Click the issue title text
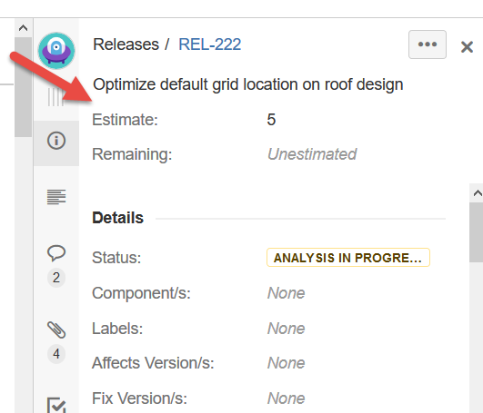The height and width of the screenshot is (413, 483). tap(248, 84)
